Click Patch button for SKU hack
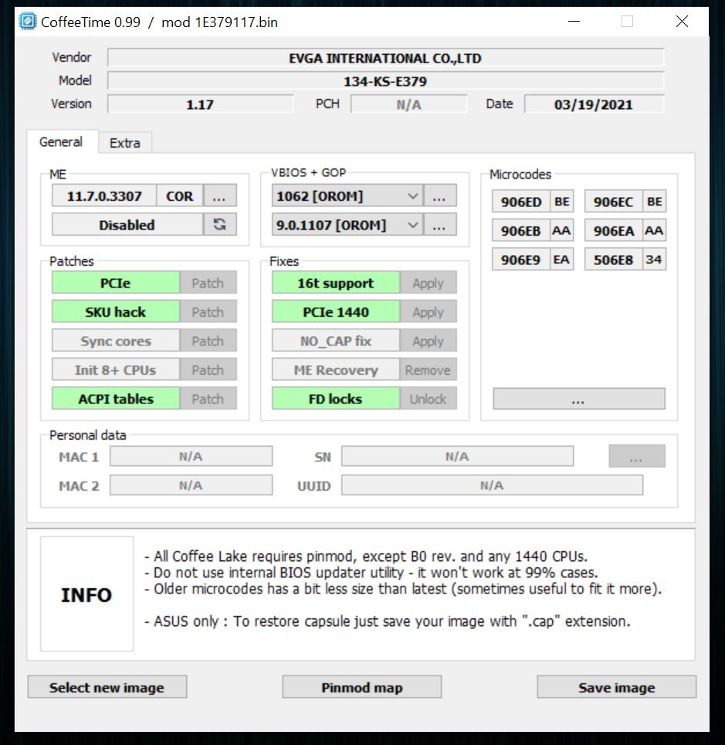This screenshot has height=745, width=725. [x=208, y=311]
